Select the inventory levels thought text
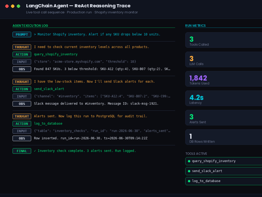Image resolution: width=262 pixels, height=197 pixels. (91, 47)
